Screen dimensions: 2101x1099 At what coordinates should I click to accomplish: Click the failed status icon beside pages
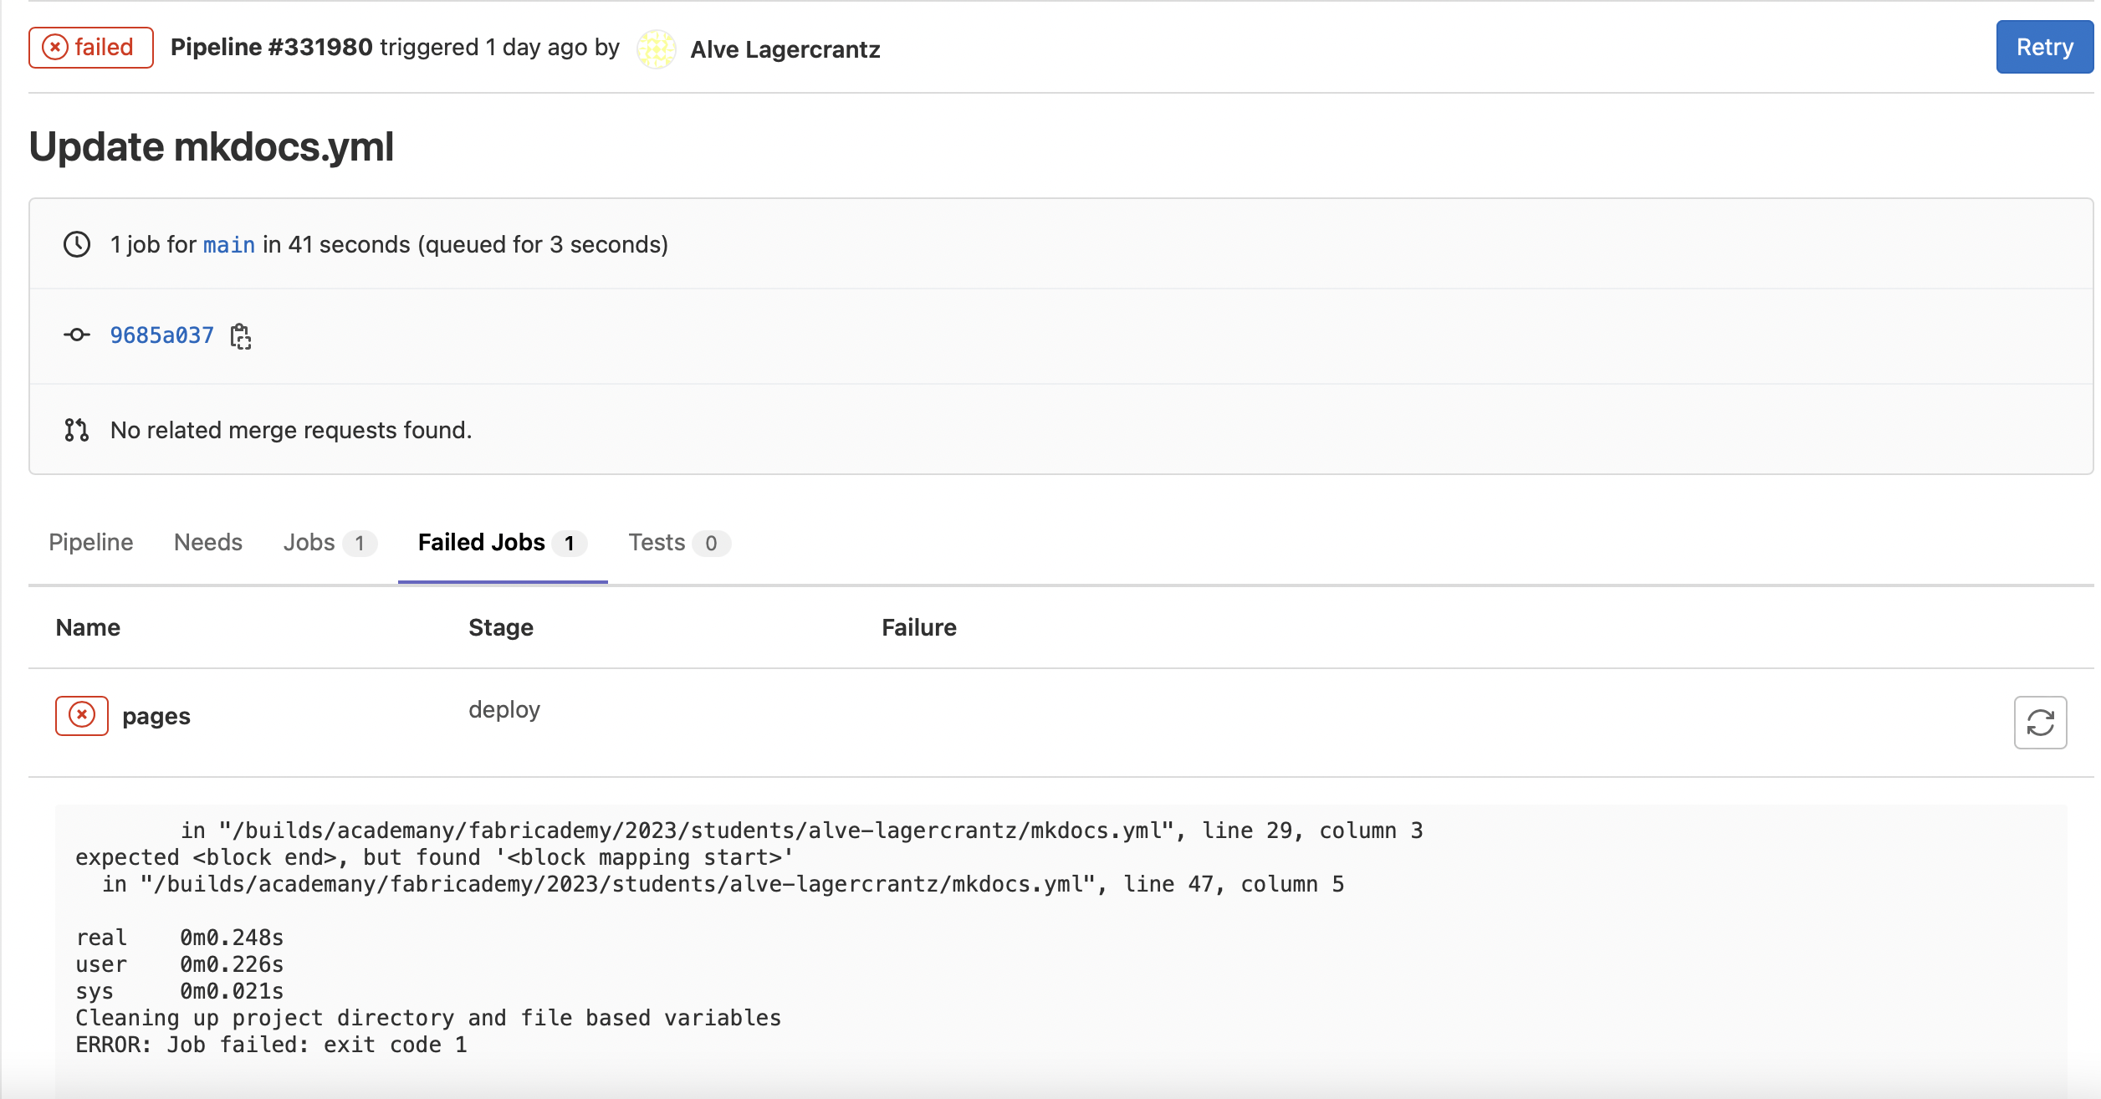click(82, 715)
